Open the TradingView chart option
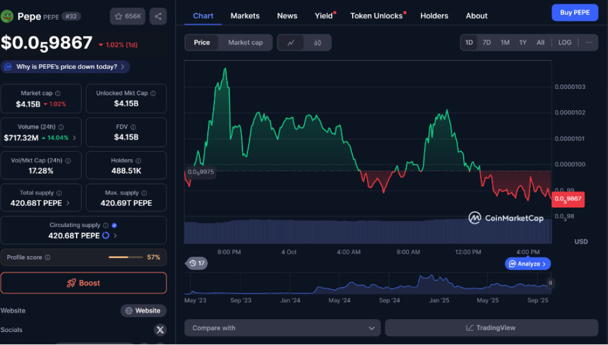Screen dimensions: 608x345 coord(491,328)
